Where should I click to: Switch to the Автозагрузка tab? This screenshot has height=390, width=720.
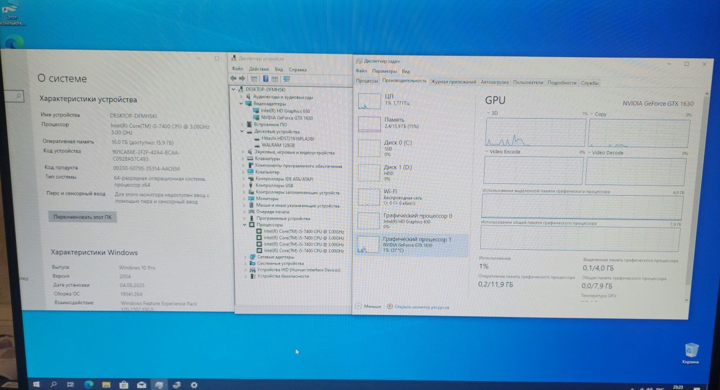click(x=495, y=83)
